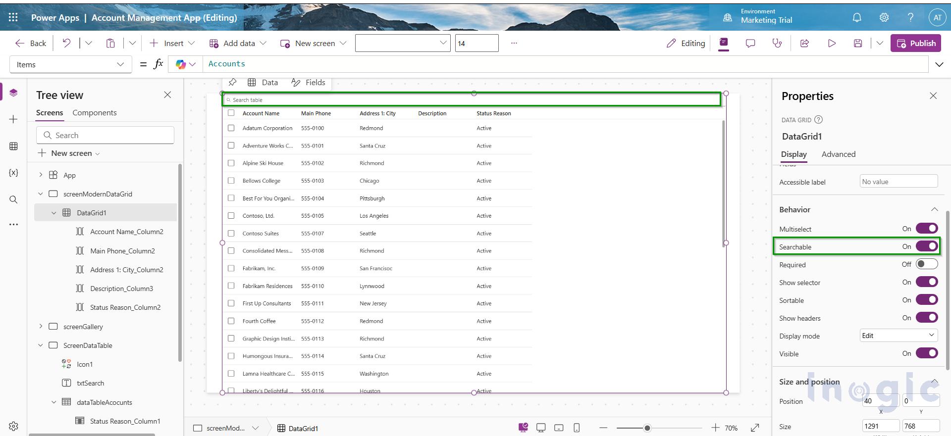Open the Insert menu button
This screenshot has width=951, height=436.
click(x=172, y=43)
